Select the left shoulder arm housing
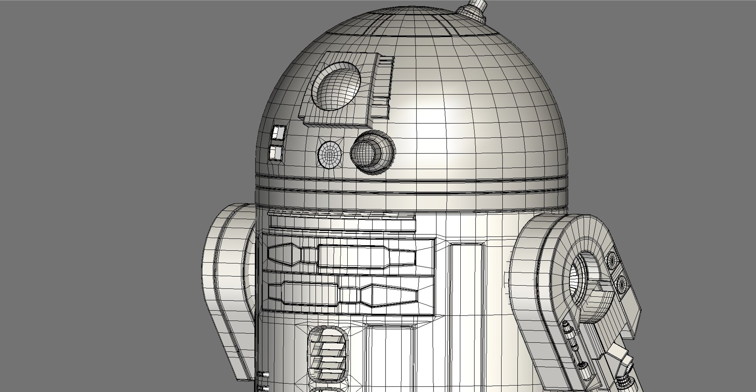Image resolution: width=756 pixels, height=392 pixels. (228, 291)
